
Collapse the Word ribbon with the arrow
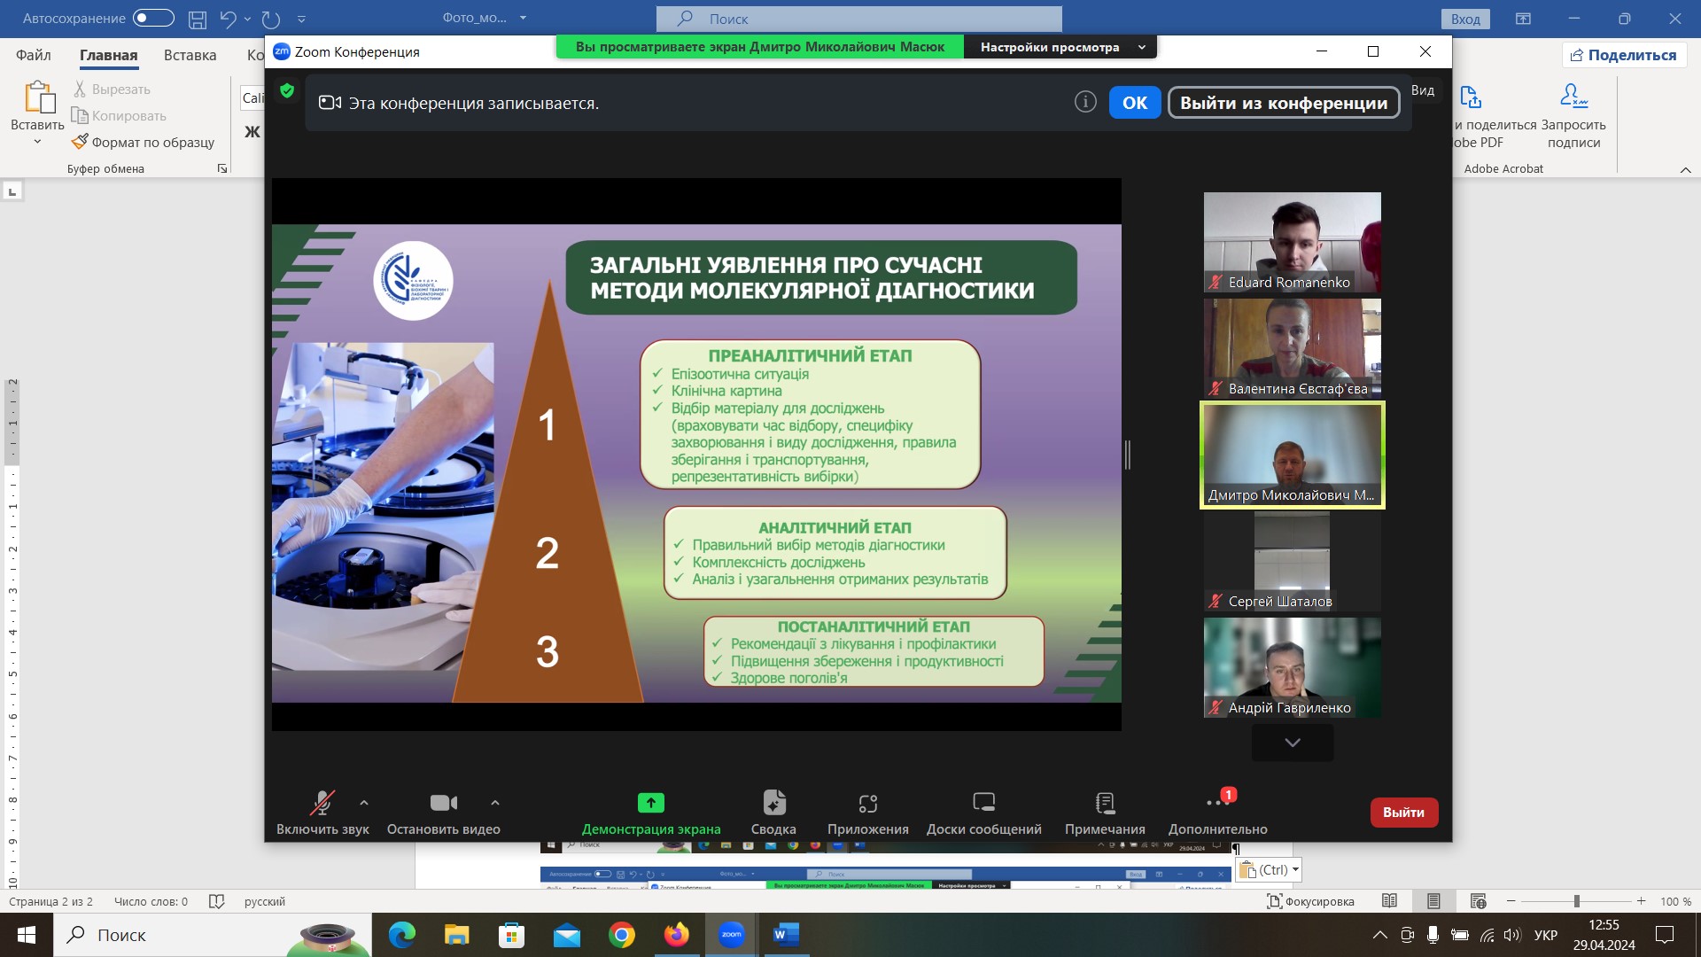1685,169
